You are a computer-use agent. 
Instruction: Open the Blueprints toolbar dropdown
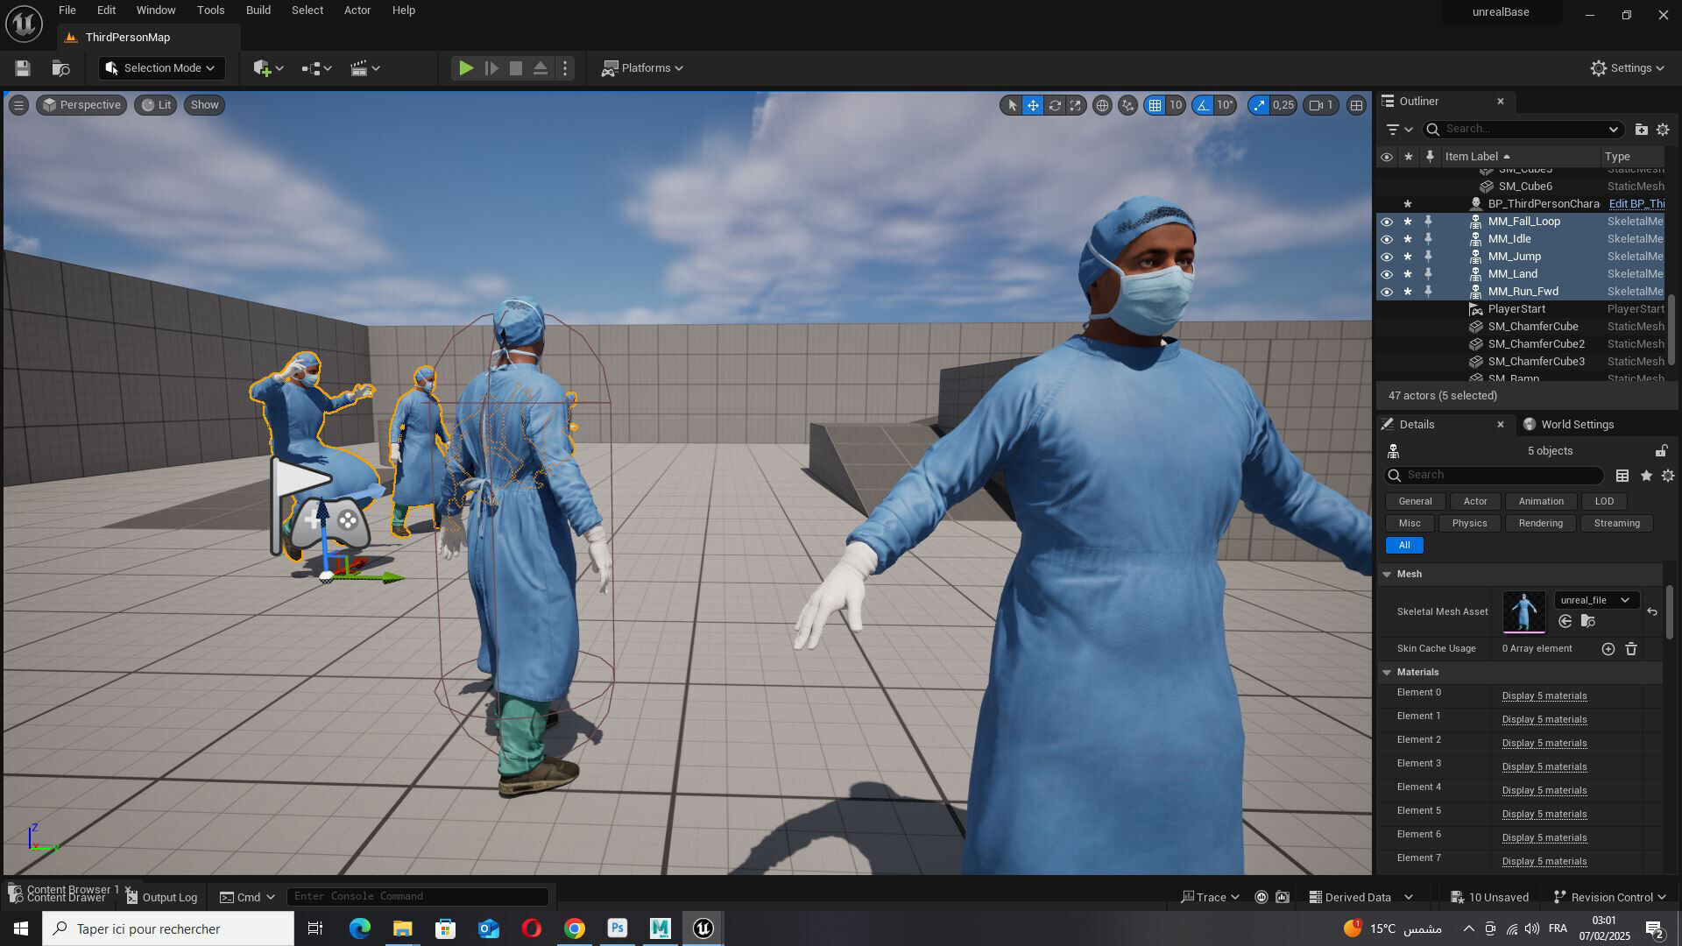tap(316, 68)
